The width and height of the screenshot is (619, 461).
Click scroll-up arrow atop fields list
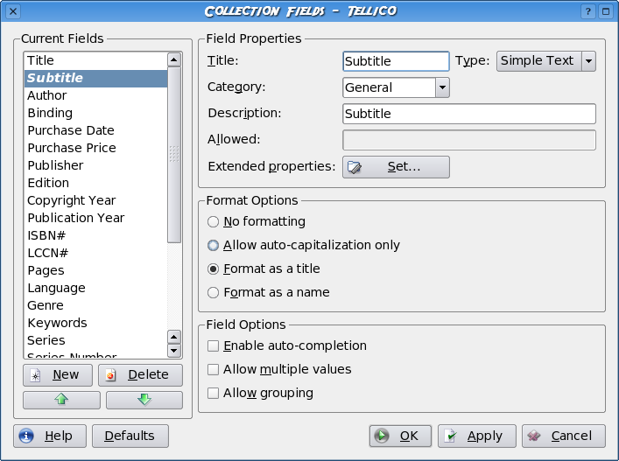pyautogui.click(x=174, y=60)
